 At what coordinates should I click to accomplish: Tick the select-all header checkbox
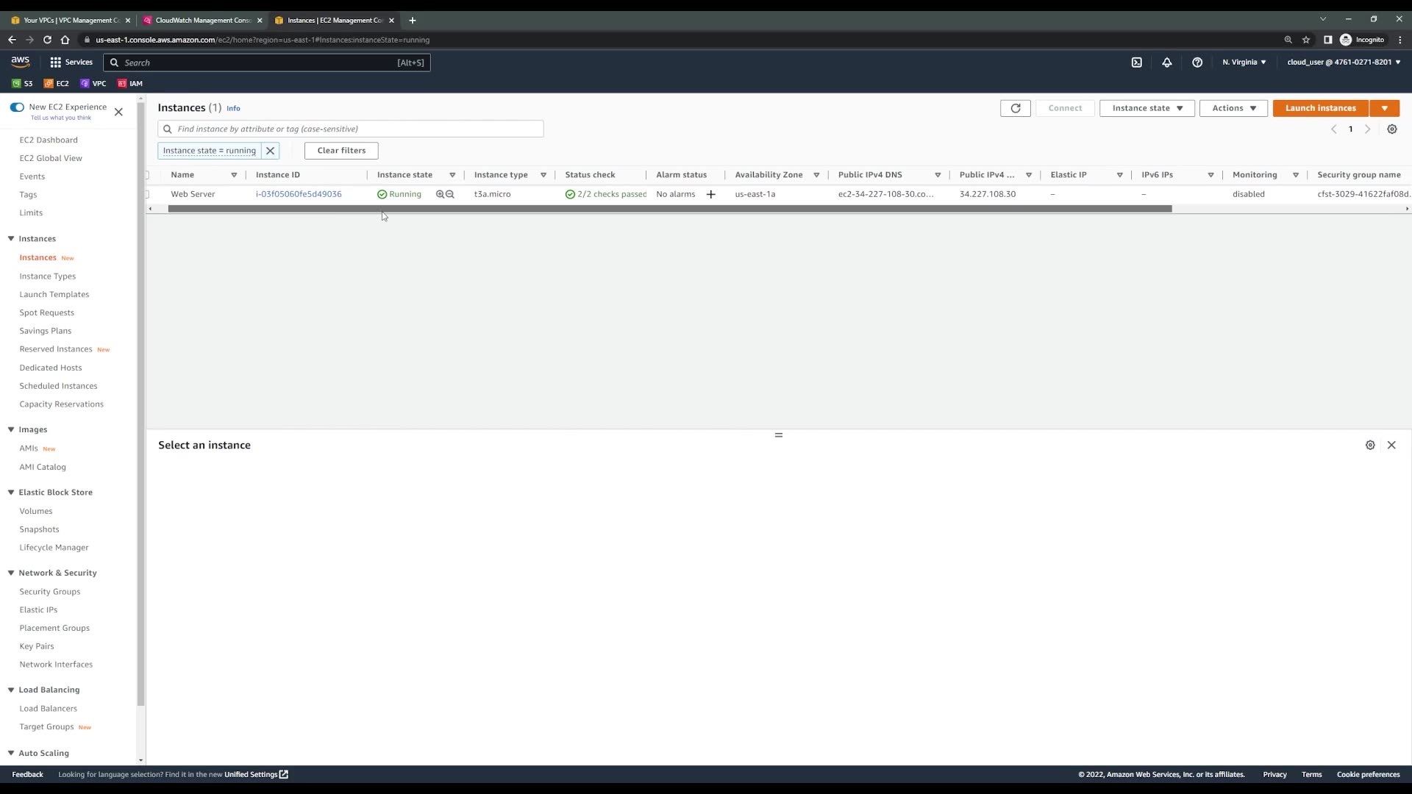click(147, 175)
